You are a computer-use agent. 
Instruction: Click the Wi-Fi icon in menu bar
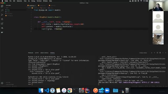pyautogui.click(x=141, y=1)
